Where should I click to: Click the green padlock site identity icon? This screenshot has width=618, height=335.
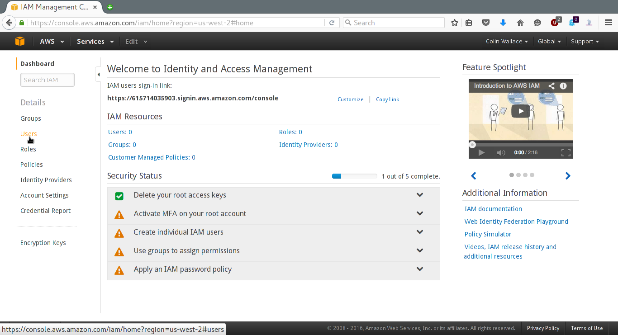[21, 23]
